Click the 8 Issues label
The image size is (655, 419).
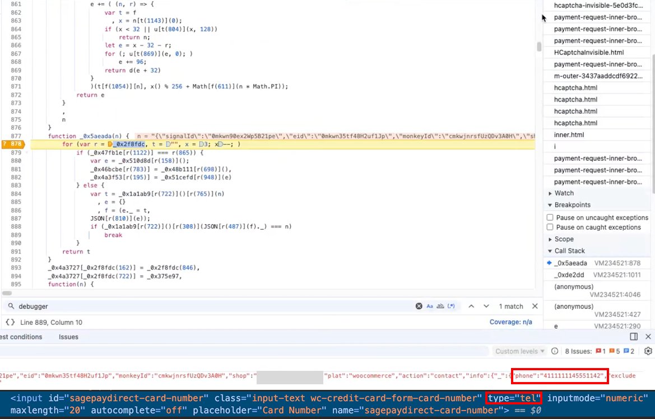pos(578,351)
